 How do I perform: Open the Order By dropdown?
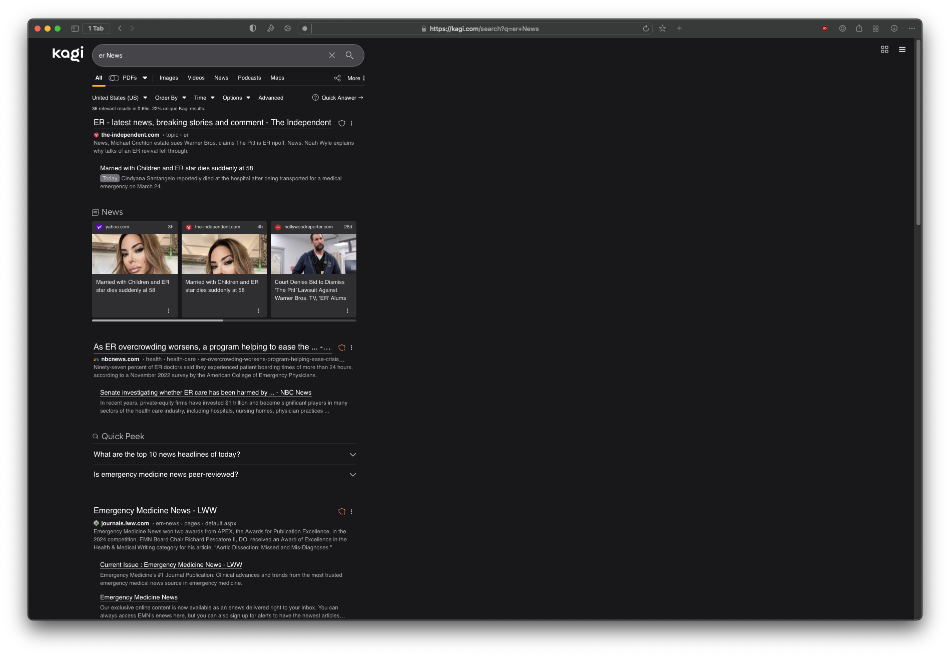tap(170, 98)
